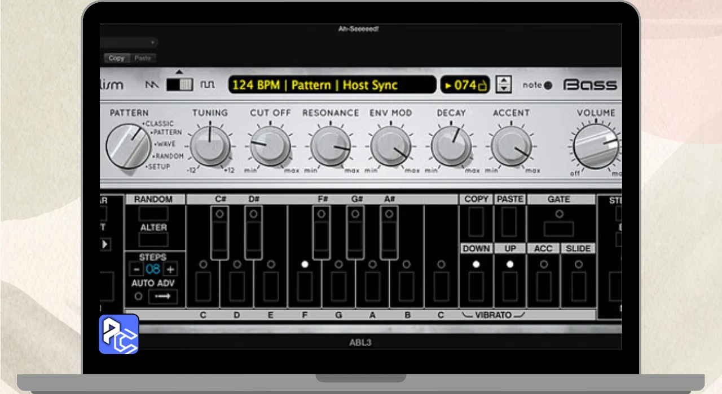Select the RANDOM mode on Pattern dial
Viewport: 722px width, 394px height.
(x=169, y=156)
